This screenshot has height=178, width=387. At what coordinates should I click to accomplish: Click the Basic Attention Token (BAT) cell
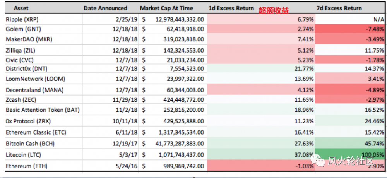[43, 110]
